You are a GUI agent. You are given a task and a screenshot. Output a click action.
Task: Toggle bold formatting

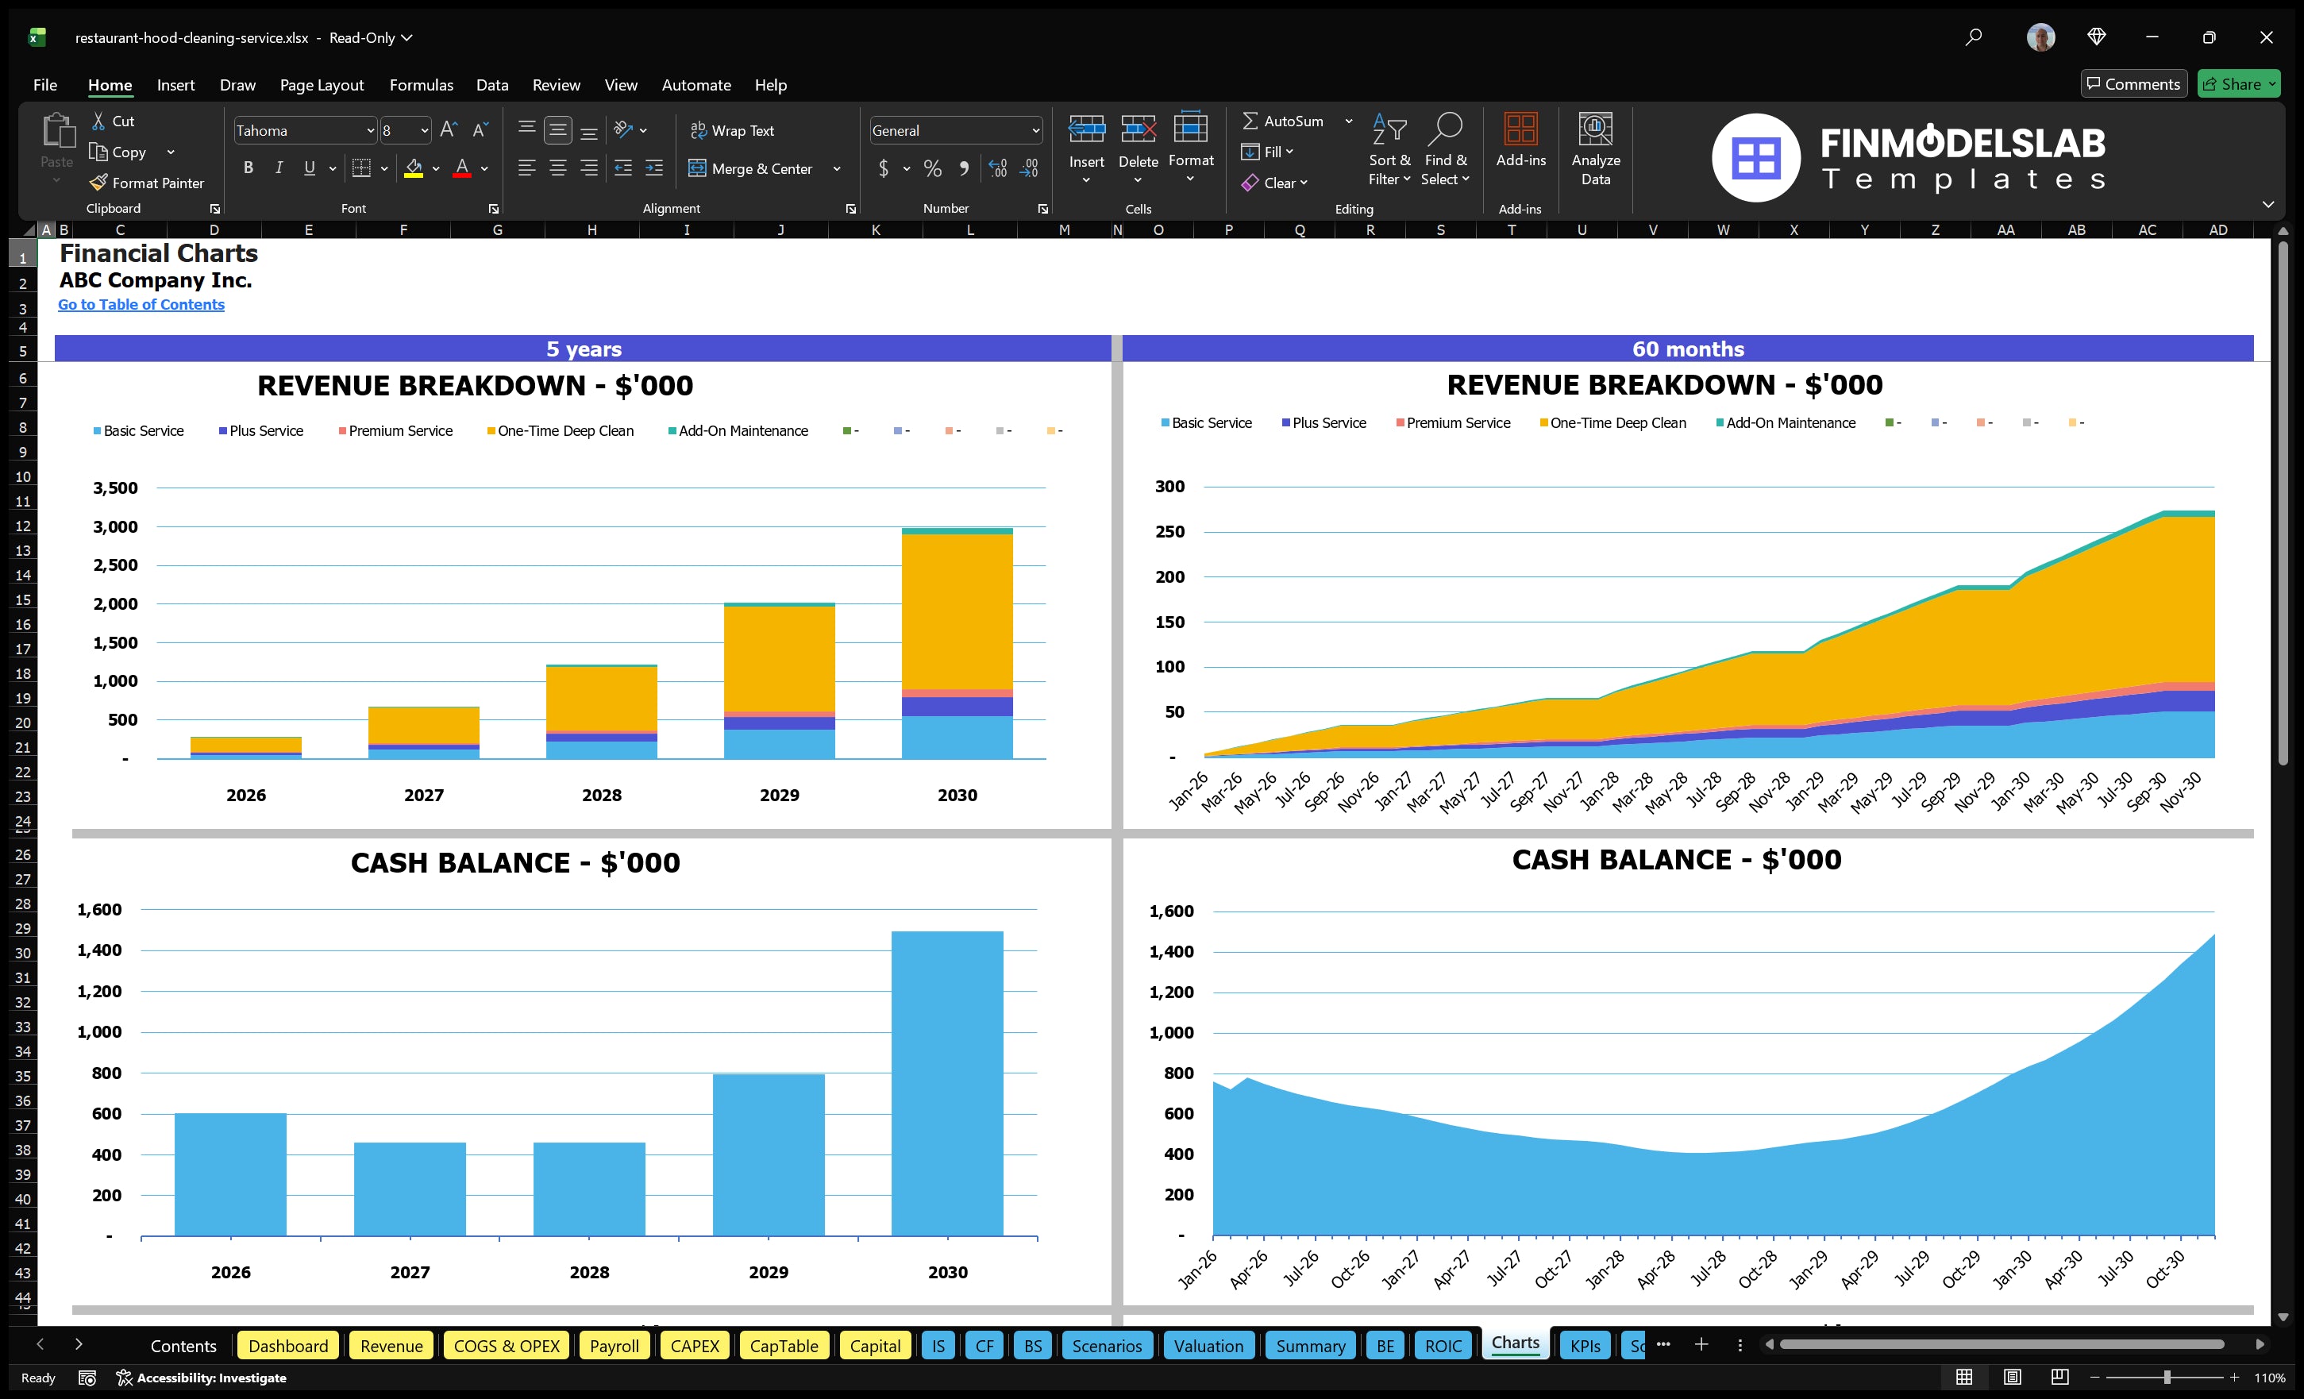[248, 168]
